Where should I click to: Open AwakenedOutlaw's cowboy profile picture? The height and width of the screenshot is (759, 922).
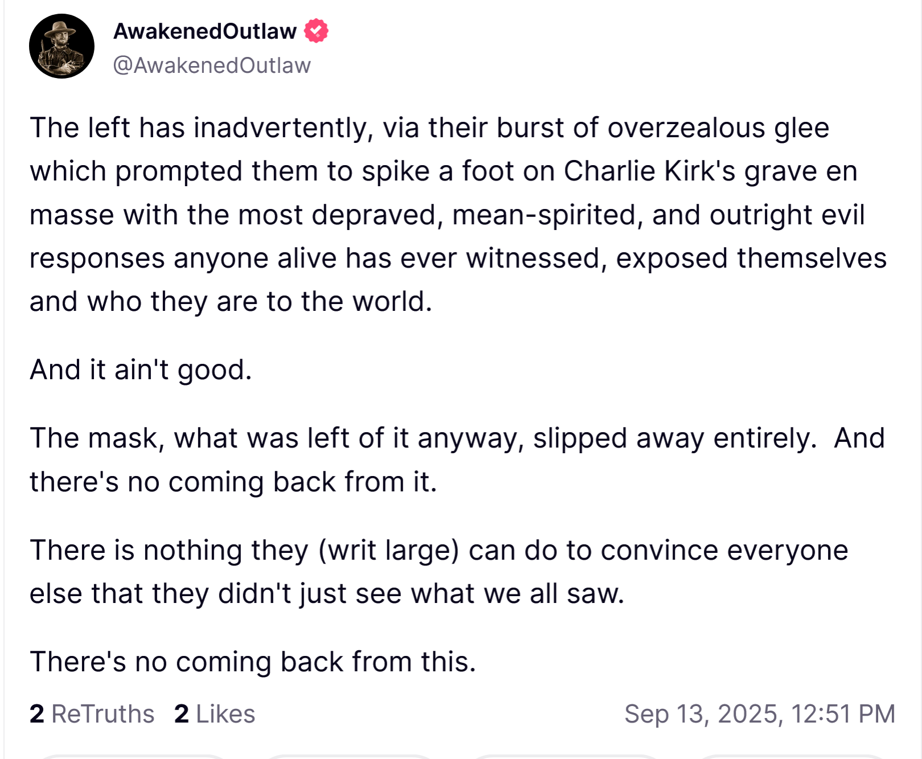pyautogui.click(x=62, y=46)
